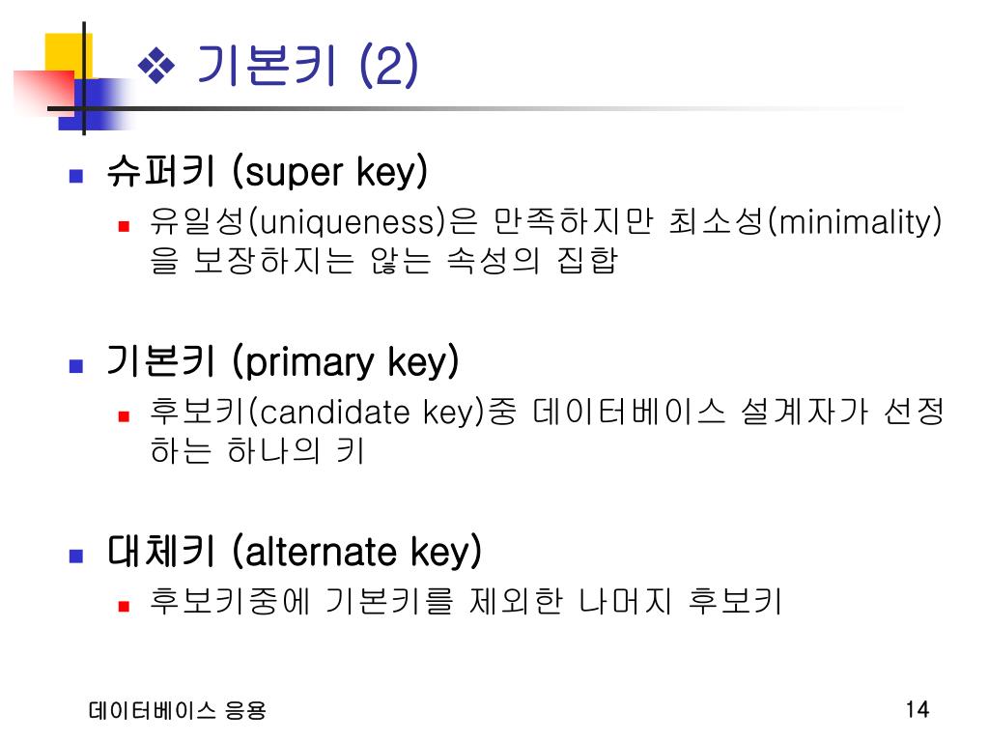This screenshot has height=742, width=989.
Task: Click the red gradient square in the decoration
Action: click(44, 93)
